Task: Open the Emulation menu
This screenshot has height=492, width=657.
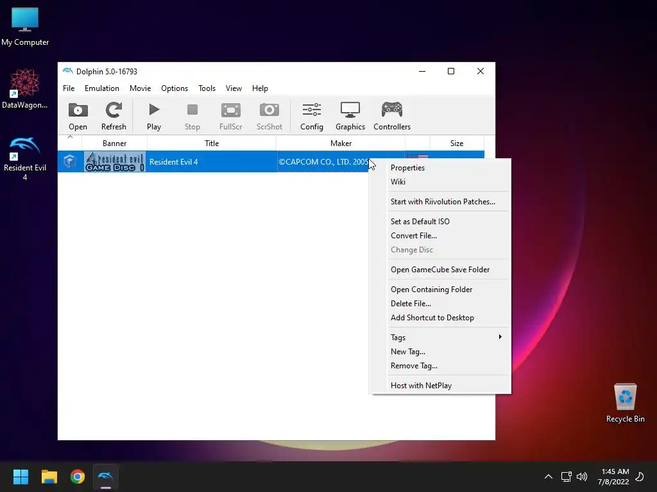Action: (x=102, y=88)
